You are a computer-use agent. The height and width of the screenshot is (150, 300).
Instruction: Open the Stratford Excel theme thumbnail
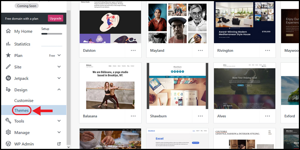pos(177,139)
